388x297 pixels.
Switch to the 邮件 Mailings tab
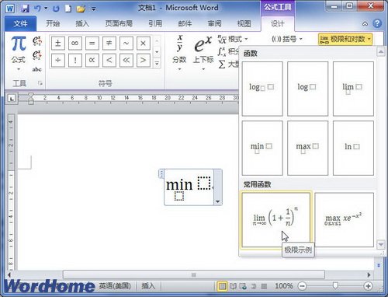click(x=185, y=24)
